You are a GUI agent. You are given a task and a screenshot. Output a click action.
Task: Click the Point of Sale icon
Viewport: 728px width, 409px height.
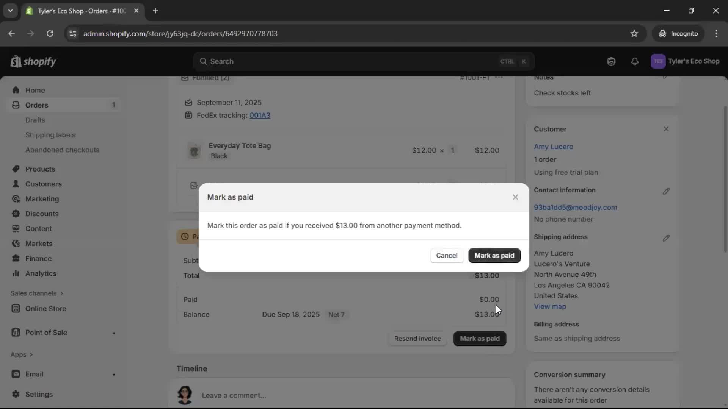point(16,333)
